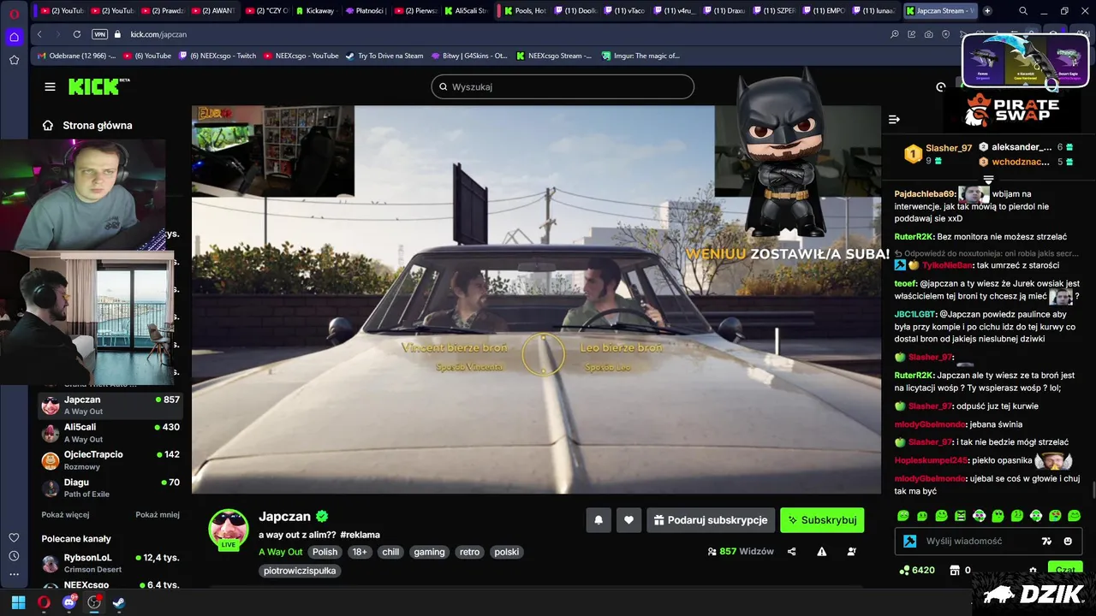
Task: Click the stream video player
Action: [x=536, y=299]
